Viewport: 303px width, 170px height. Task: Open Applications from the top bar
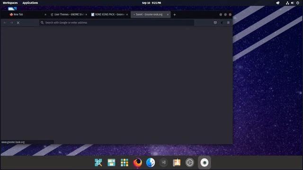click(30, 3)
